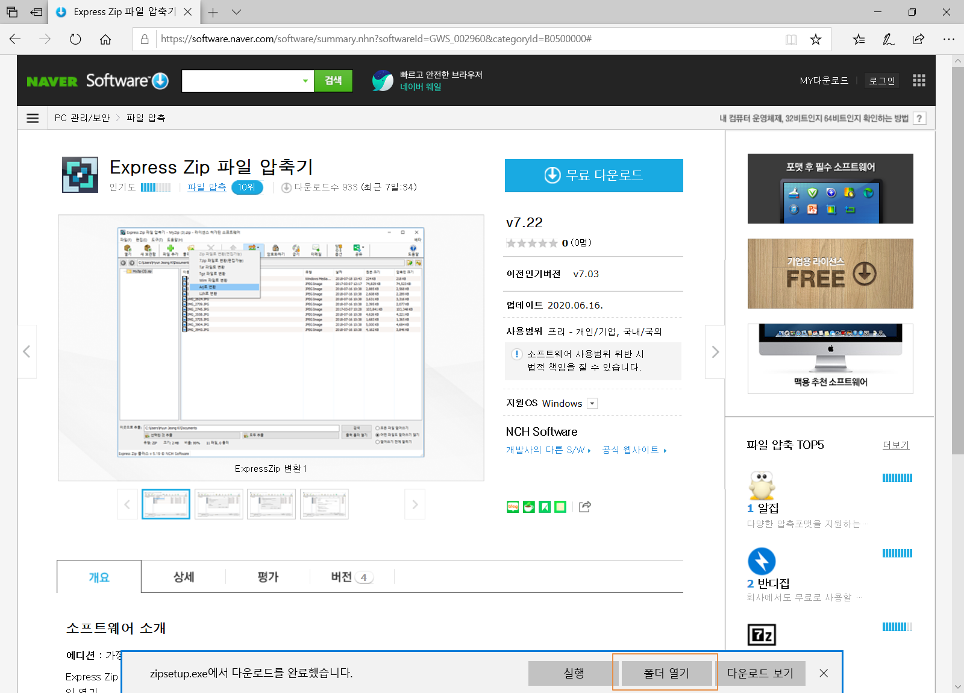Click 폴더 열기 in the download bar
This screenshot has width=964, height=693.
[666, 673]
